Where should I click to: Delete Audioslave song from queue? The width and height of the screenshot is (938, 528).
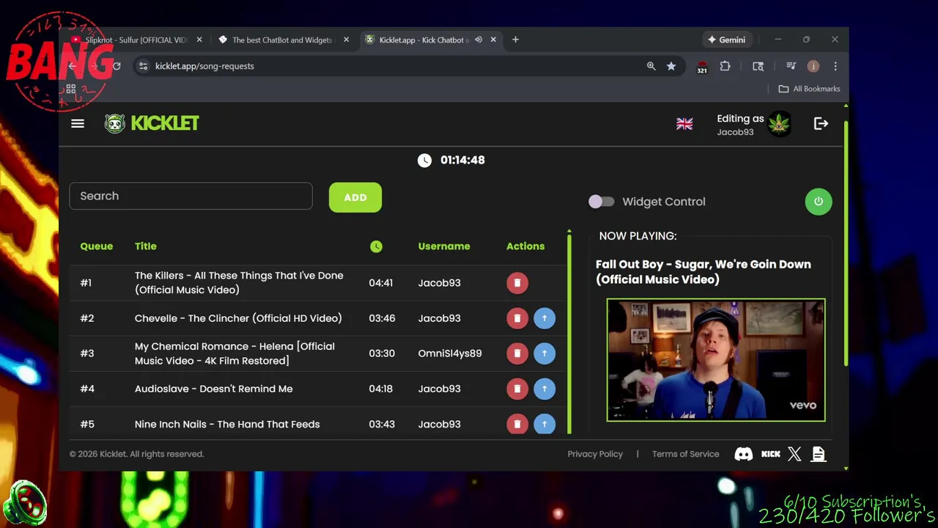pos(517,389)
